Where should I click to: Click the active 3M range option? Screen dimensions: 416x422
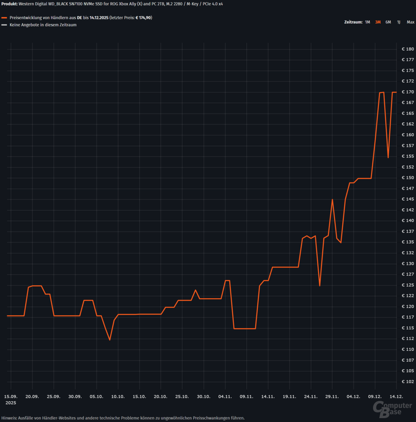click(378, 22)
